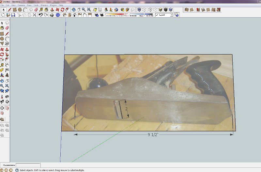Activate the 3D Text tool
This screenshot has width=261, height=172.
coord(7,75)
